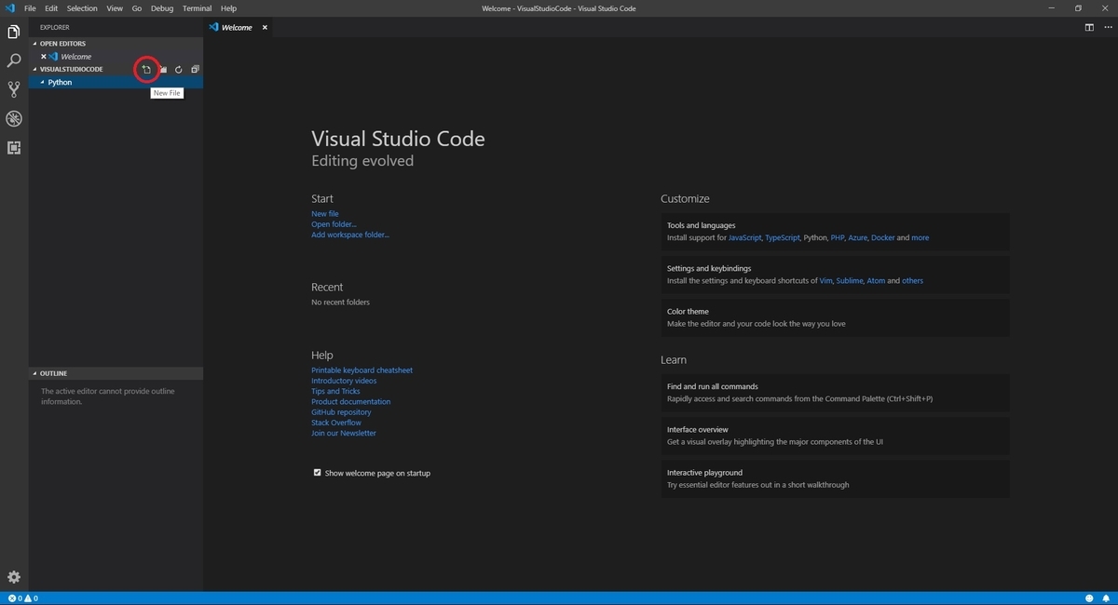This screenshot has width=1118, height=605.
Task: Open the Debug view in activity bar
Action: [14, 119]
